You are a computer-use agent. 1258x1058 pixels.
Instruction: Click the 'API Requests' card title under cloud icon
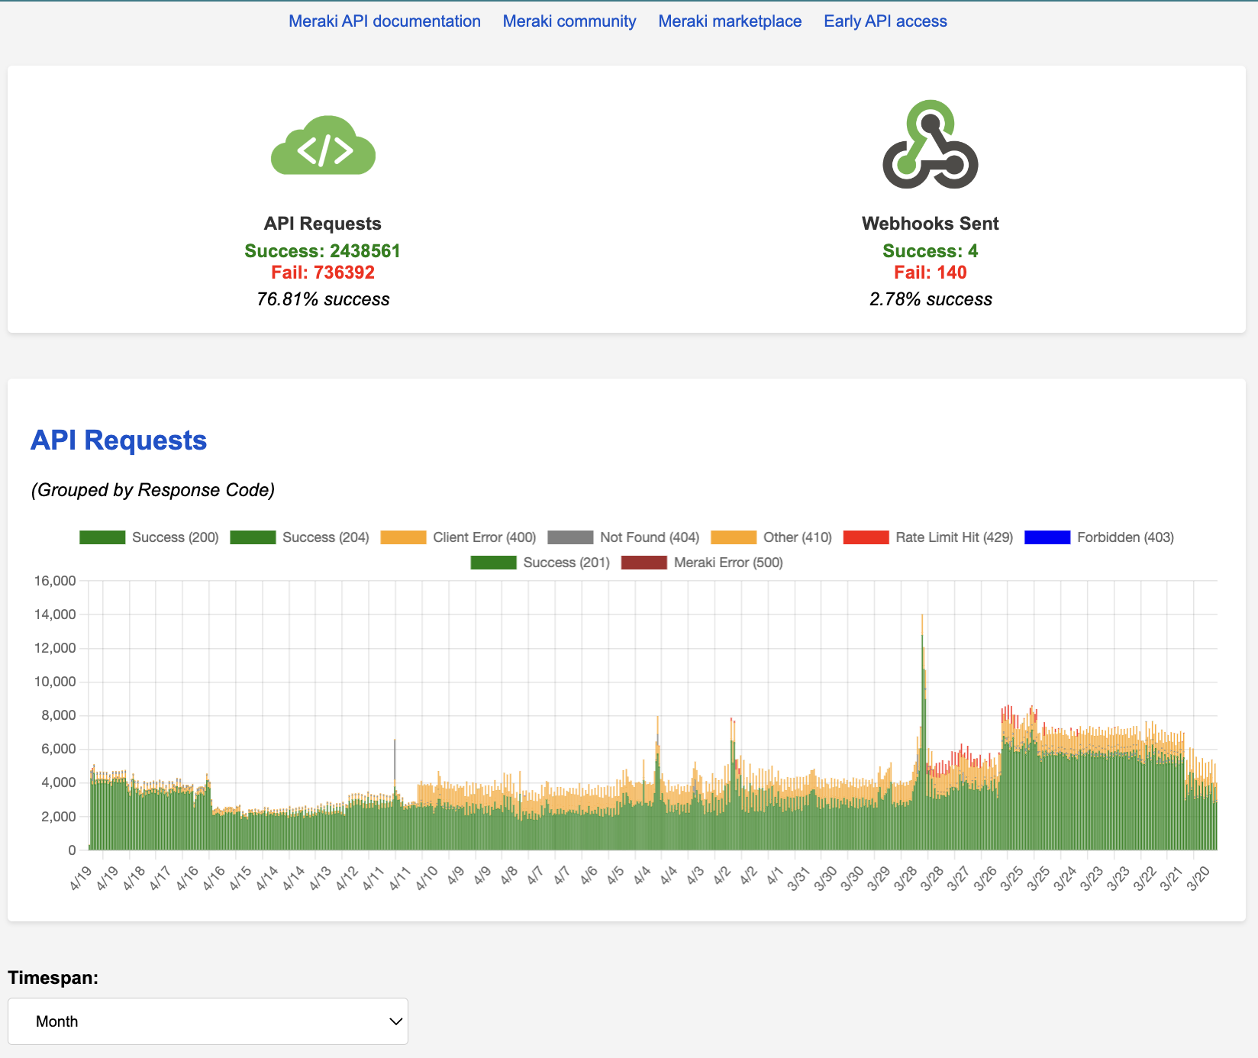(x=322, y=224)
